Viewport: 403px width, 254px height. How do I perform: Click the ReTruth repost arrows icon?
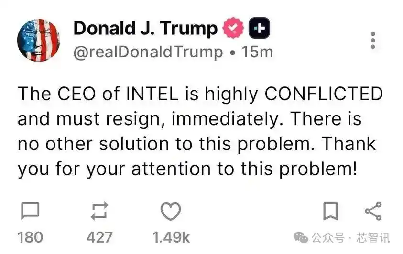(99, 211)
